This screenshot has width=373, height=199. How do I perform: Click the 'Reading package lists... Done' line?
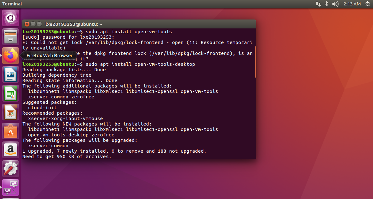click(64, 70)
